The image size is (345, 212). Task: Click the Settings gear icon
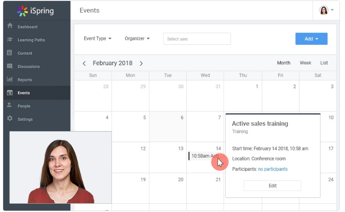tap(10, 118)
